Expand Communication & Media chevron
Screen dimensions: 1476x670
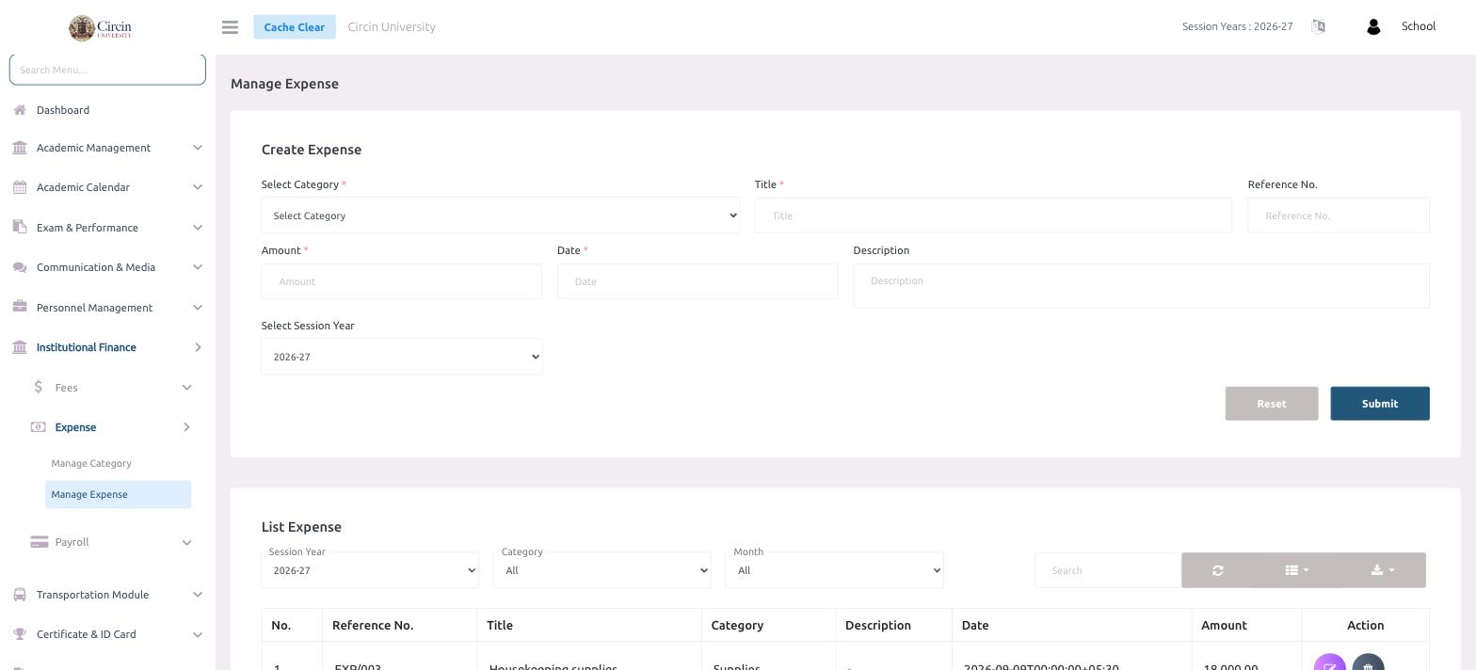point(198,267)
